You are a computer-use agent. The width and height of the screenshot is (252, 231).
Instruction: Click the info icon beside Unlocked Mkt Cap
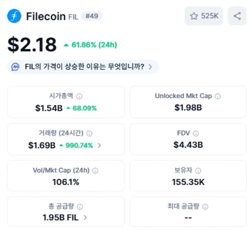point(218,96)
